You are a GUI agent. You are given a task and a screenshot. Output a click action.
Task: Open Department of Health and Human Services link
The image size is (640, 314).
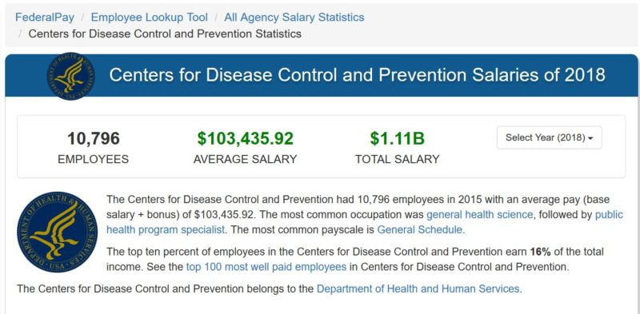coord(418,289)
